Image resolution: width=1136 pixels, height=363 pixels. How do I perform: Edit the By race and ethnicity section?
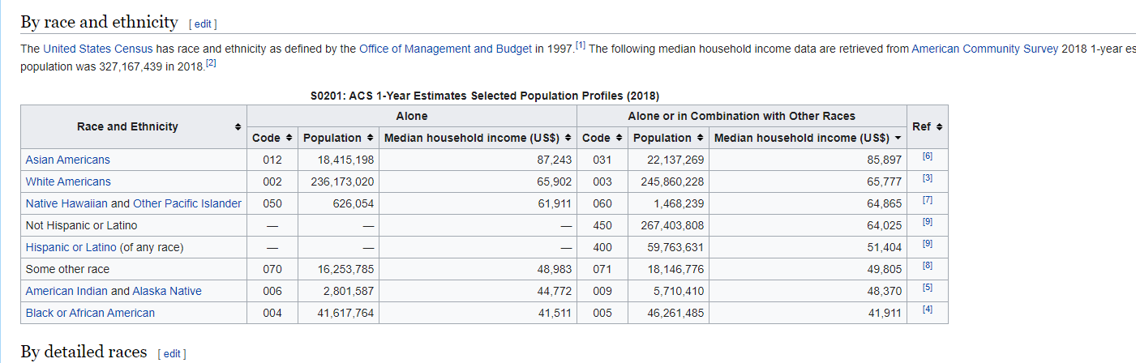click(x=202, y=24)
